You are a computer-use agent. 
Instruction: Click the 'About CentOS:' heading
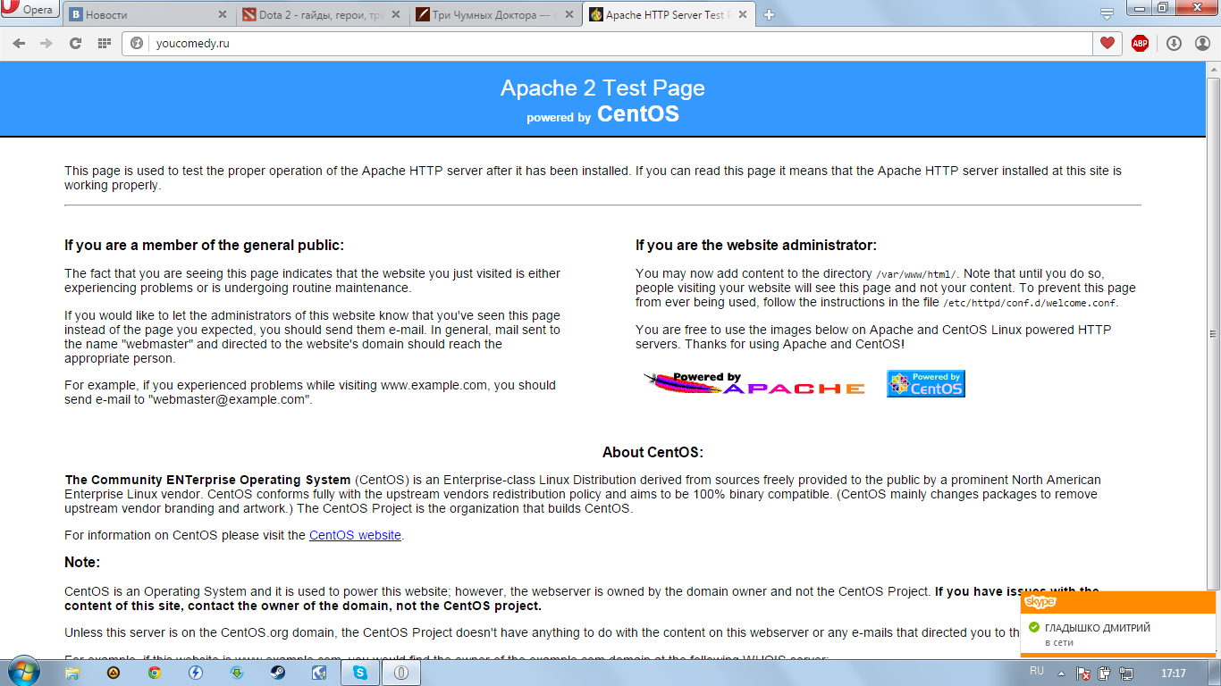653,452
